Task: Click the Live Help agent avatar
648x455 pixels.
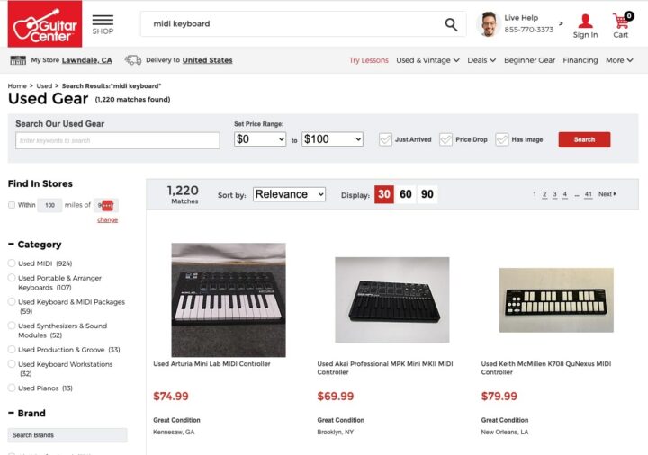Action: pos(488,24)
